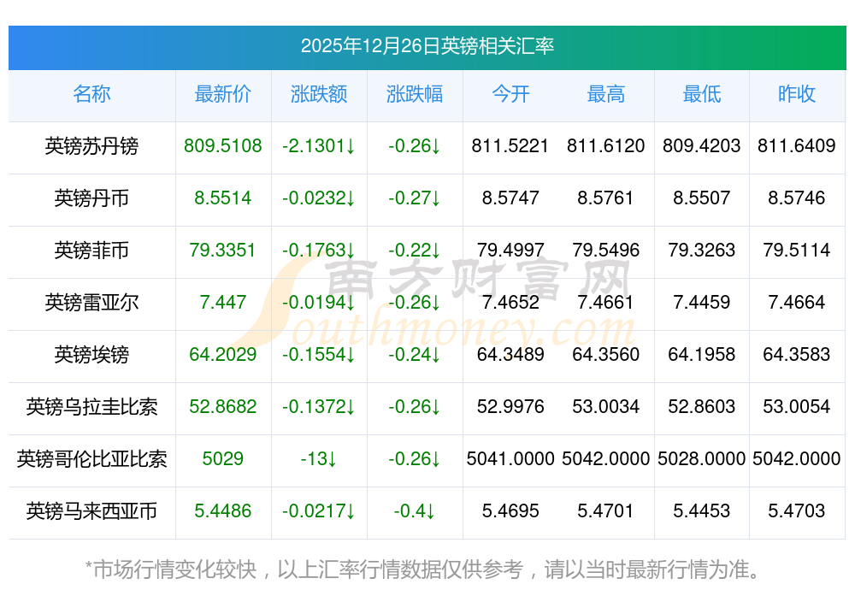The height and width of the screenshot is (596, 855).
Task: Select the 英镑雷亚尔 row name
Action: tap(91, 302)
